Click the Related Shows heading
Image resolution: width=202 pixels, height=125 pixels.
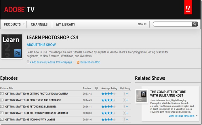150,78
